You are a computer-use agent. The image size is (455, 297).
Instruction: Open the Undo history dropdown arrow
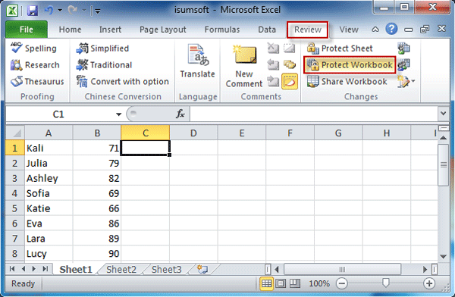click(x=60, y=11)
